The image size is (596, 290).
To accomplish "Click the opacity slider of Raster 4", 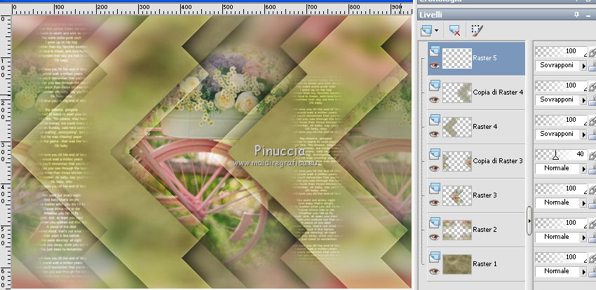I will pos(561,120).
